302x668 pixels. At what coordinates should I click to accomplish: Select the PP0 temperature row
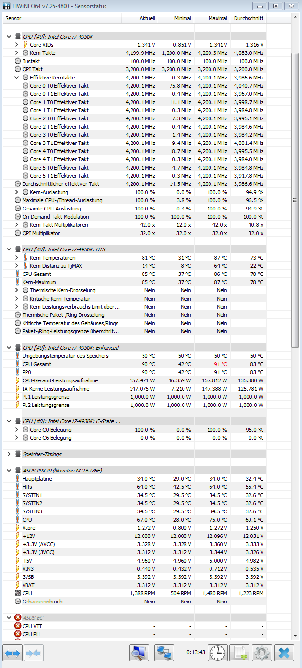point(134,372)
